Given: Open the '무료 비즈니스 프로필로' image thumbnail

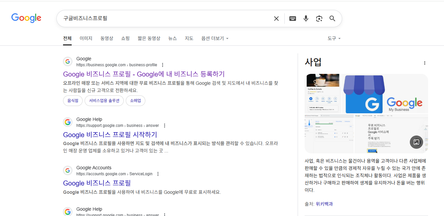Looking at the screenshot, I should (x=391, y=134).
